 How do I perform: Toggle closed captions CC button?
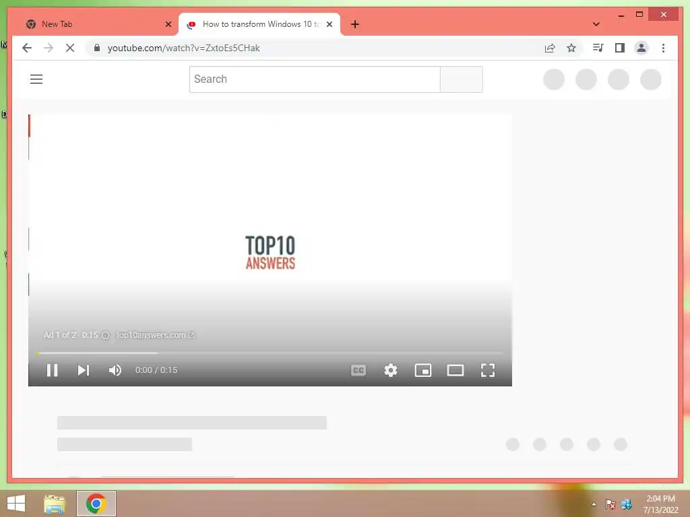point(358,370)
